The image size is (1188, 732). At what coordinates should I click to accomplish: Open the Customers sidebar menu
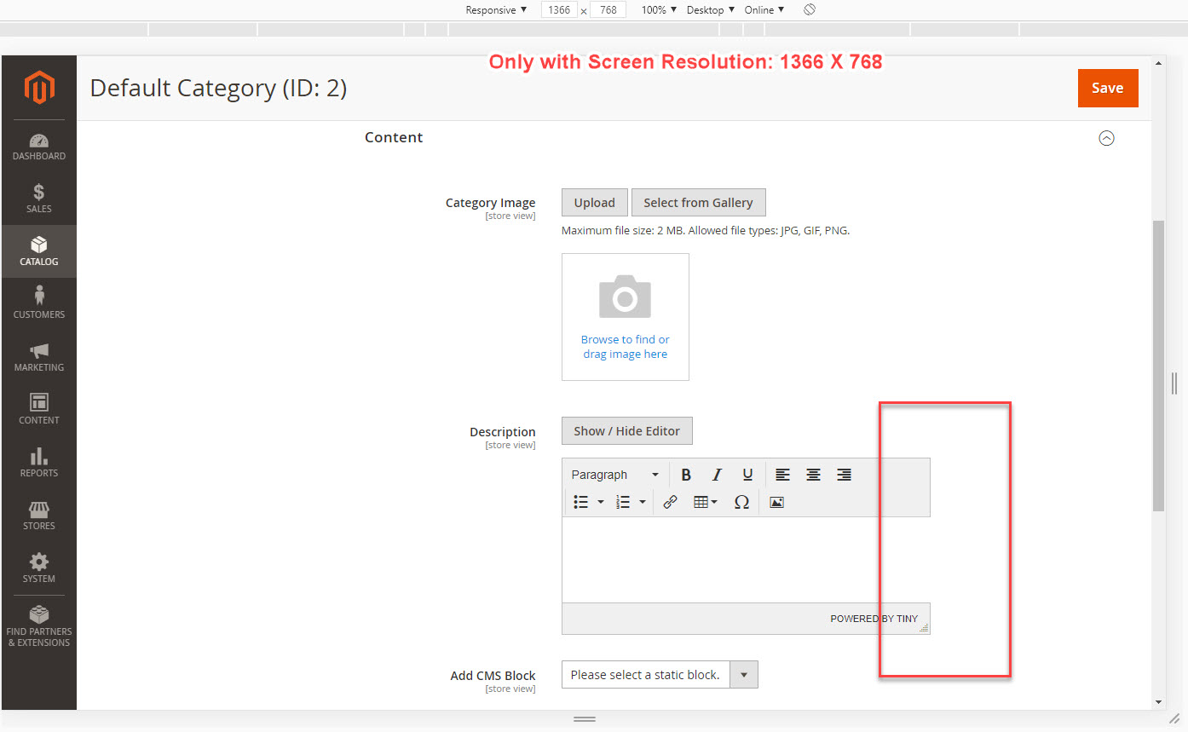[x=39, y=304]
